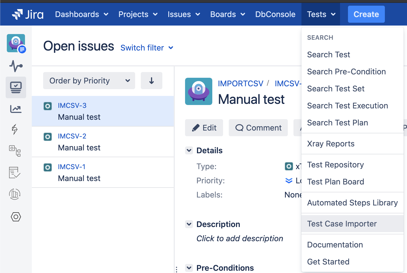Image resolution: width=407 pixels, height=273 pixels.
Task: Click the sort direction arrow button
Action: click(x=152, y=81)
